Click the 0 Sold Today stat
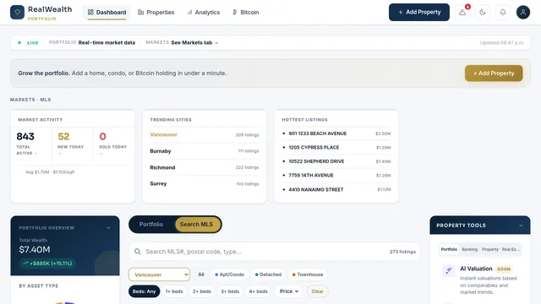This screenshot has width=541, height=304. (x=113, y=144)
